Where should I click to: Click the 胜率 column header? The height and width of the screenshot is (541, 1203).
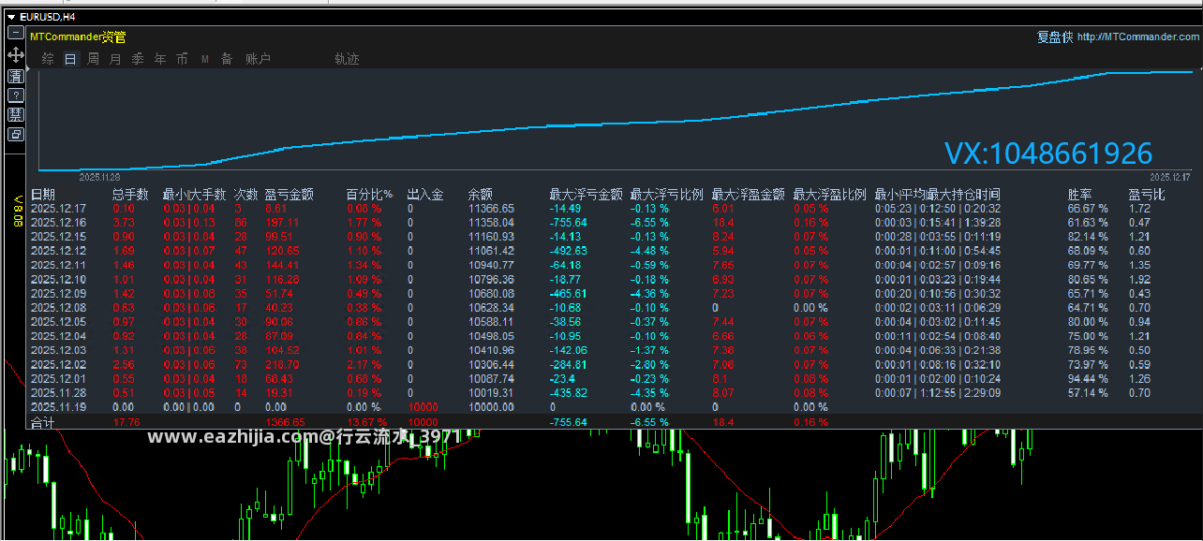[x=1080, y=195]
